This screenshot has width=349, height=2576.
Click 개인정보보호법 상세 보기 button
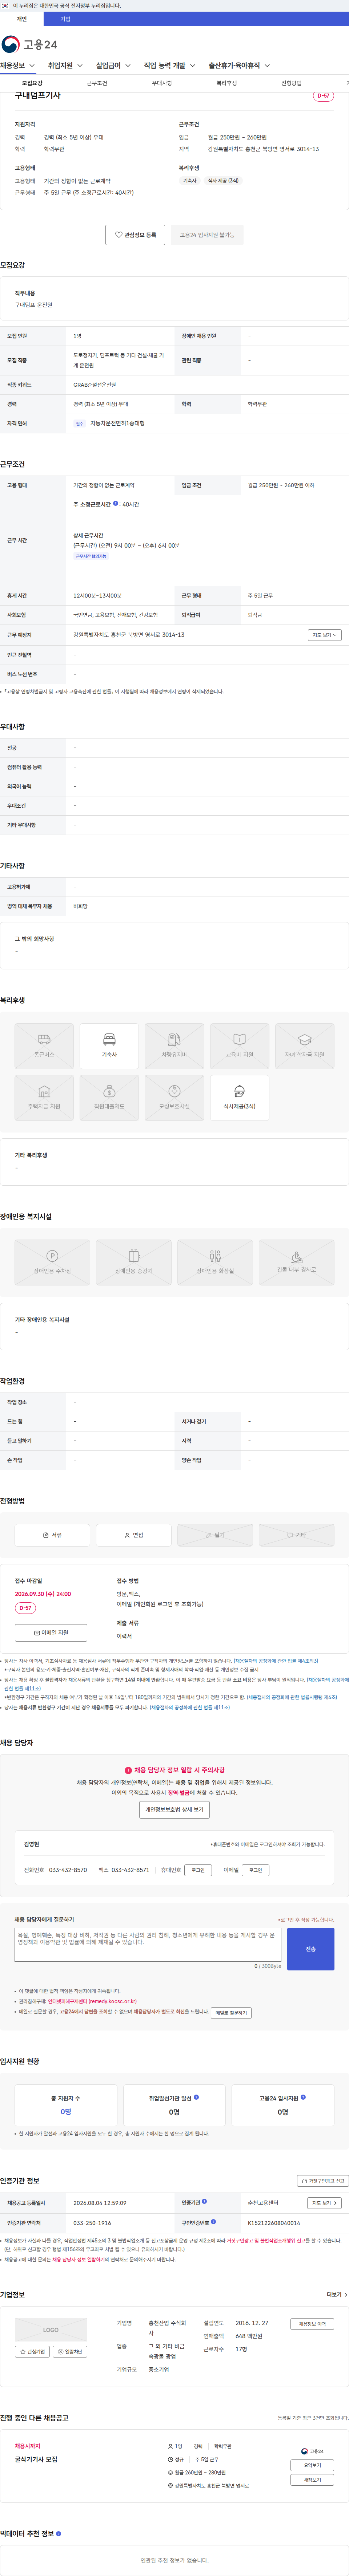[174, 1810]
